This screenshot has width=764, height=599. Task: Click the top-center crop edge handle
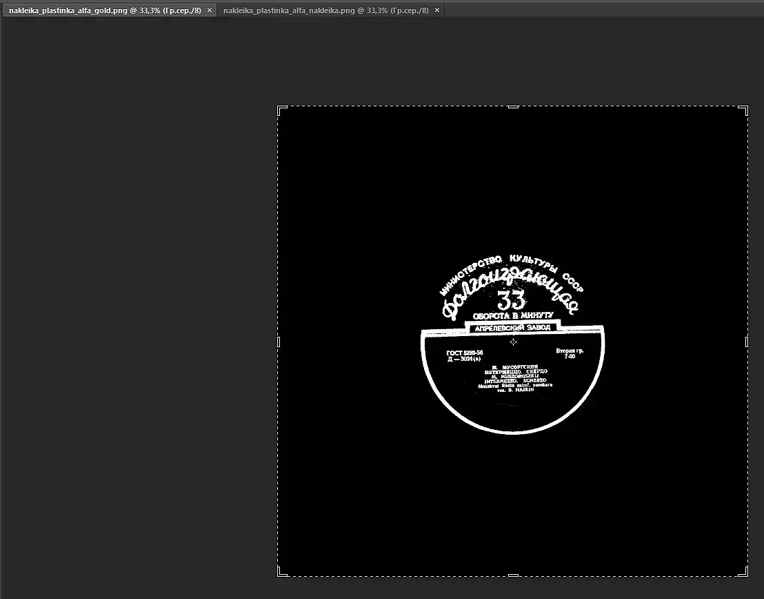coord(513,107)
